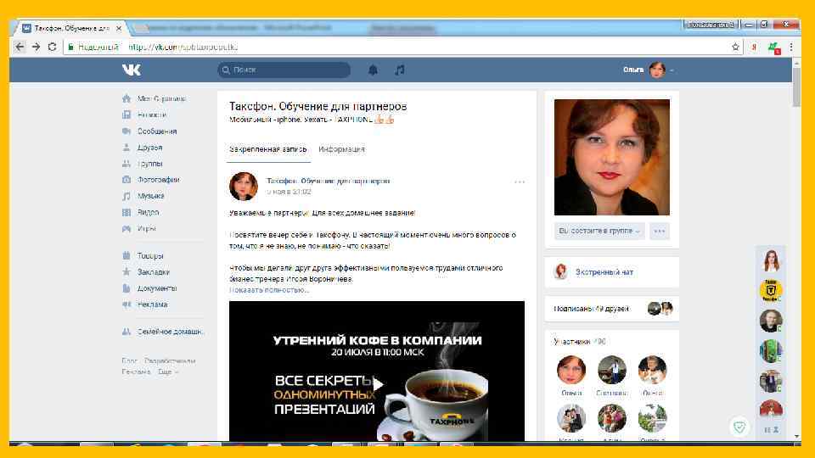This screenshot has width=815, height=458.
Task: Open Закладки in sidebar
Action: coord(146,271)
